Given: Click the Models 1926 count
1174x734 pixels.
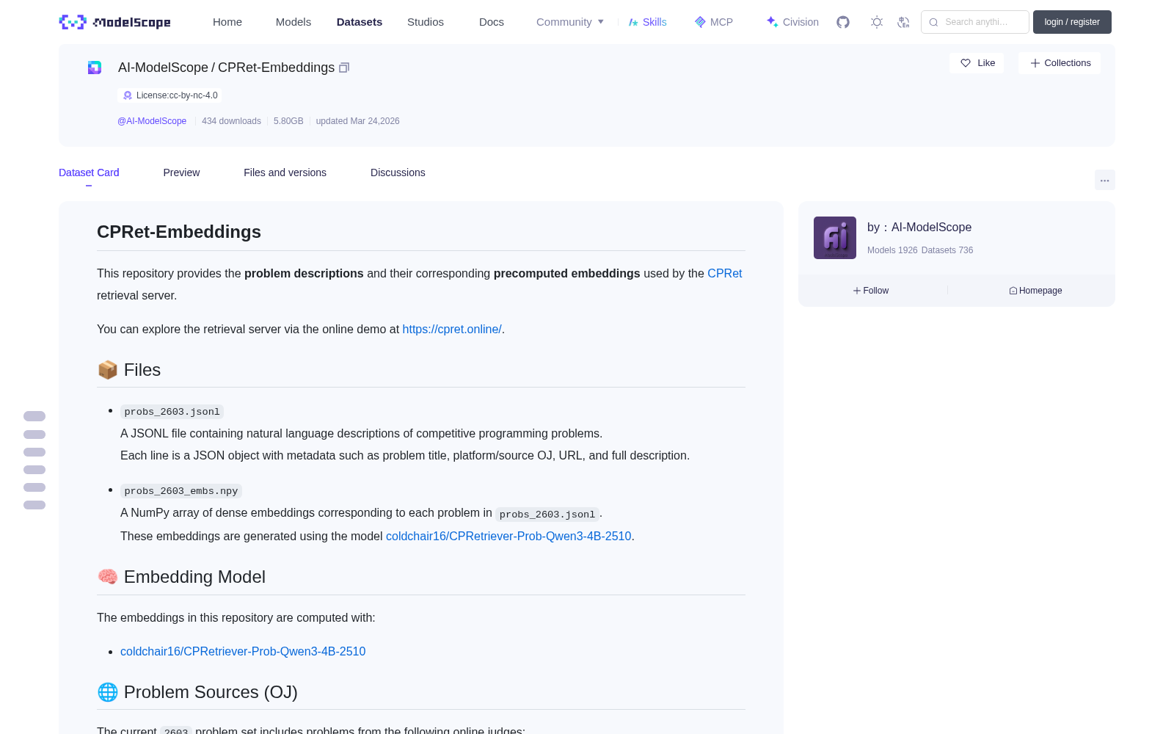Looking at the screenshot, I should click(892, 250).
